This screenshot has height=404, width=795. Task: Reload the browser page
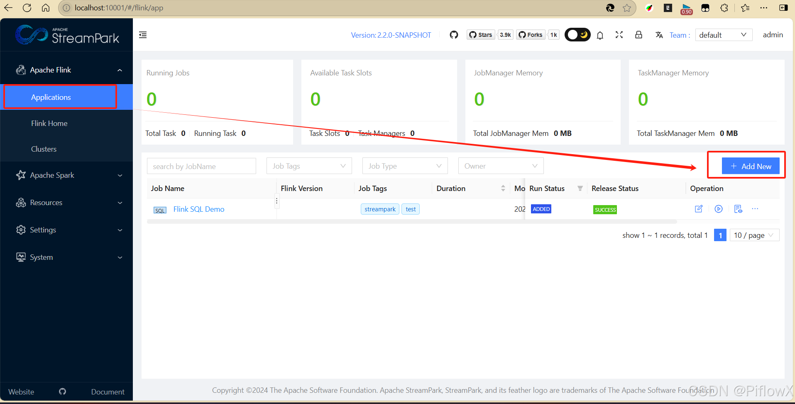27,8
